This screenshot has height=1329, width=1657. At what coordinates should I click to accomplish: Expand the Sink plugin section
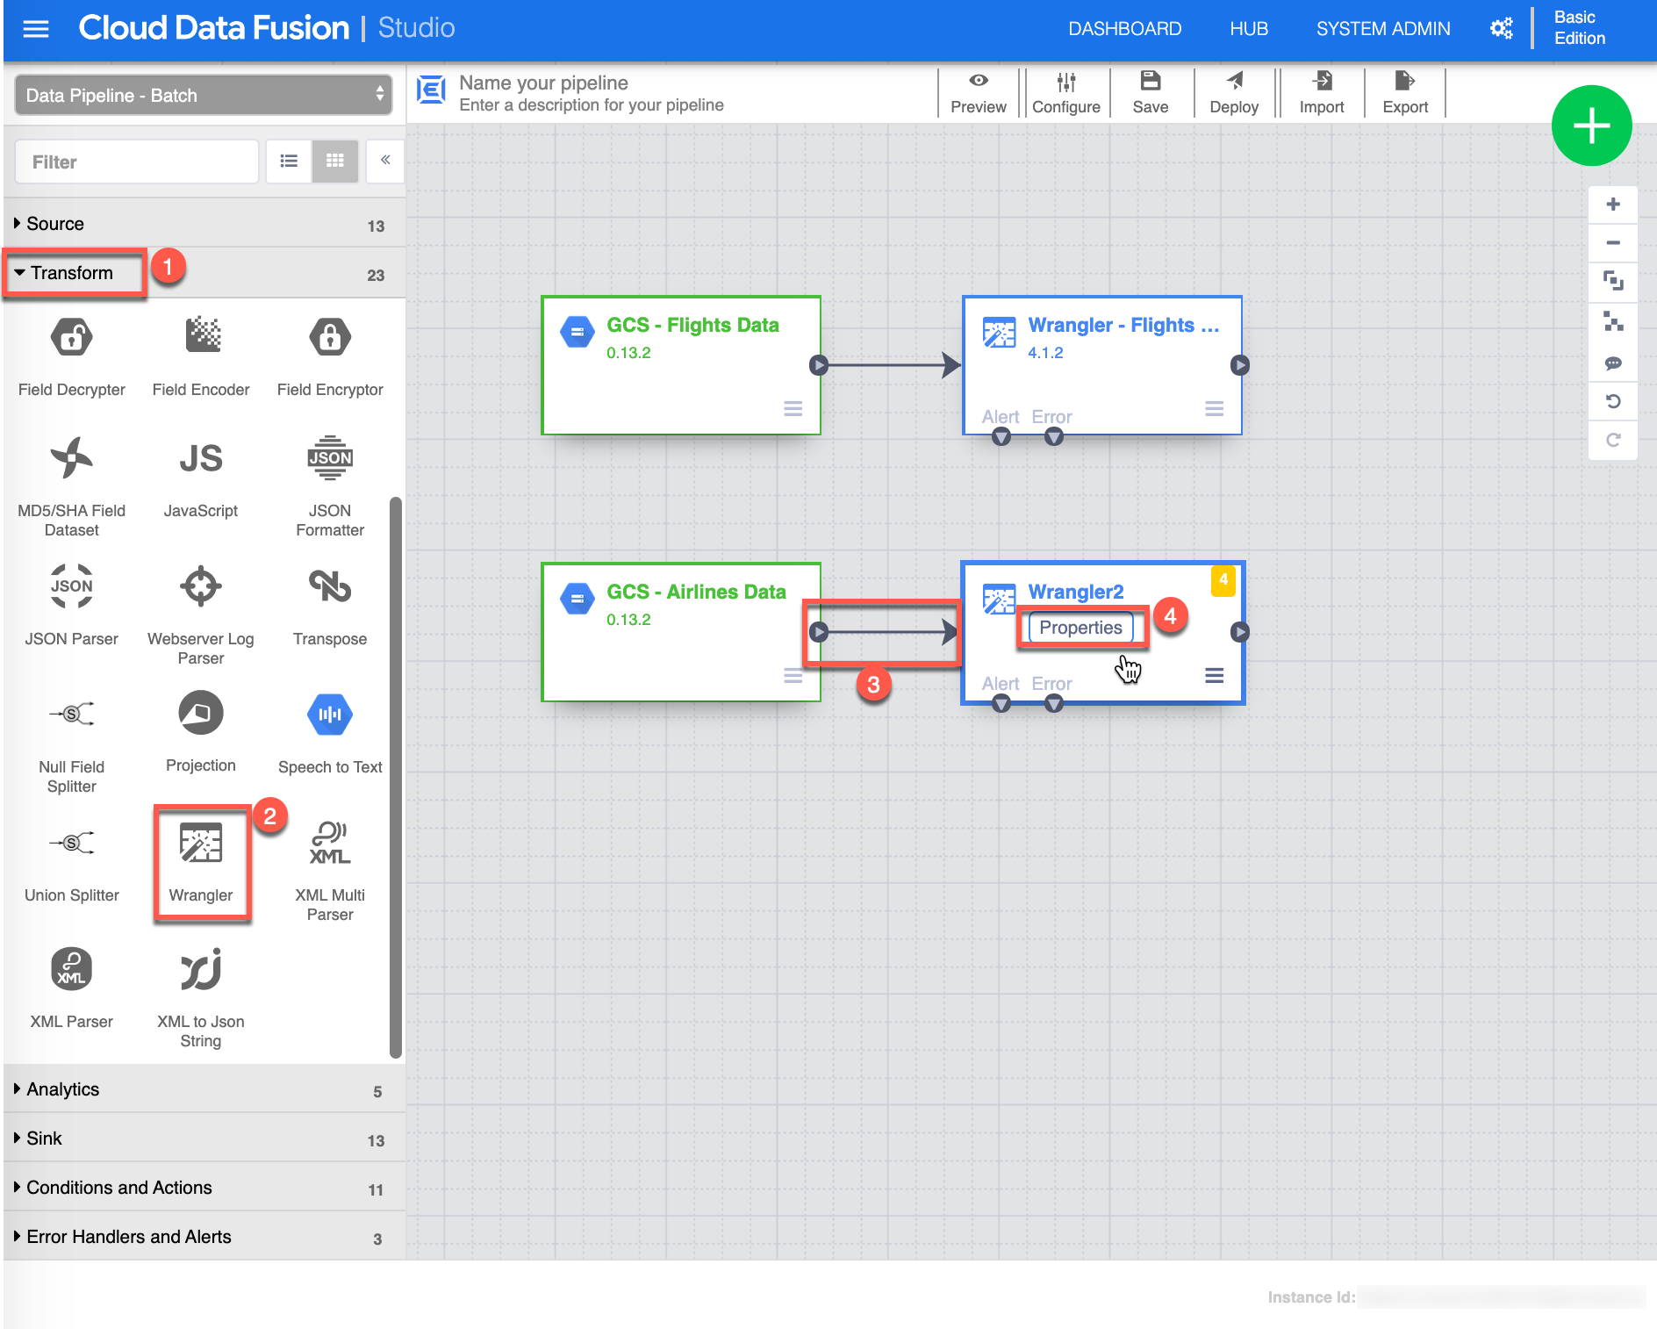point(44,1139)
